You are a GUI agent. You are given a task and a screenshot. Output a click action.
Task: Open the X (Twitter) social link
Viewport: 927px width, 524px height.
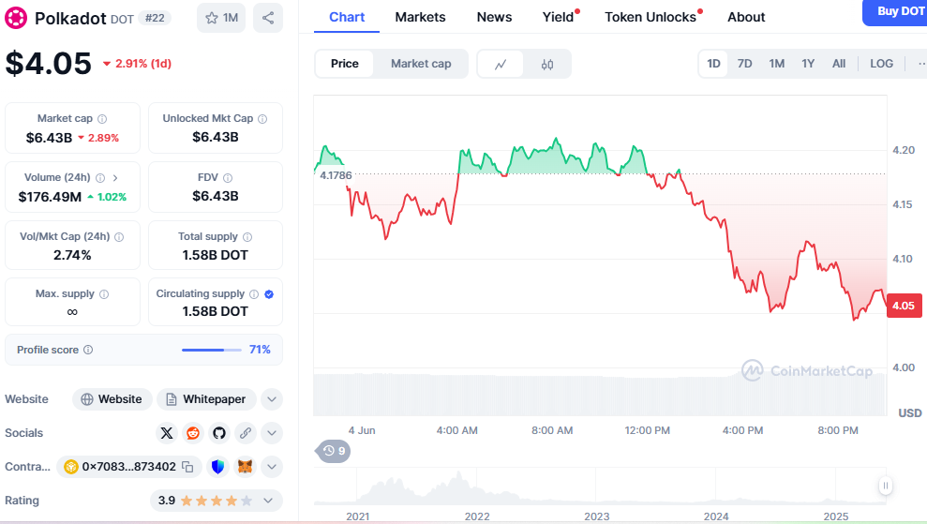click(167, 433)
